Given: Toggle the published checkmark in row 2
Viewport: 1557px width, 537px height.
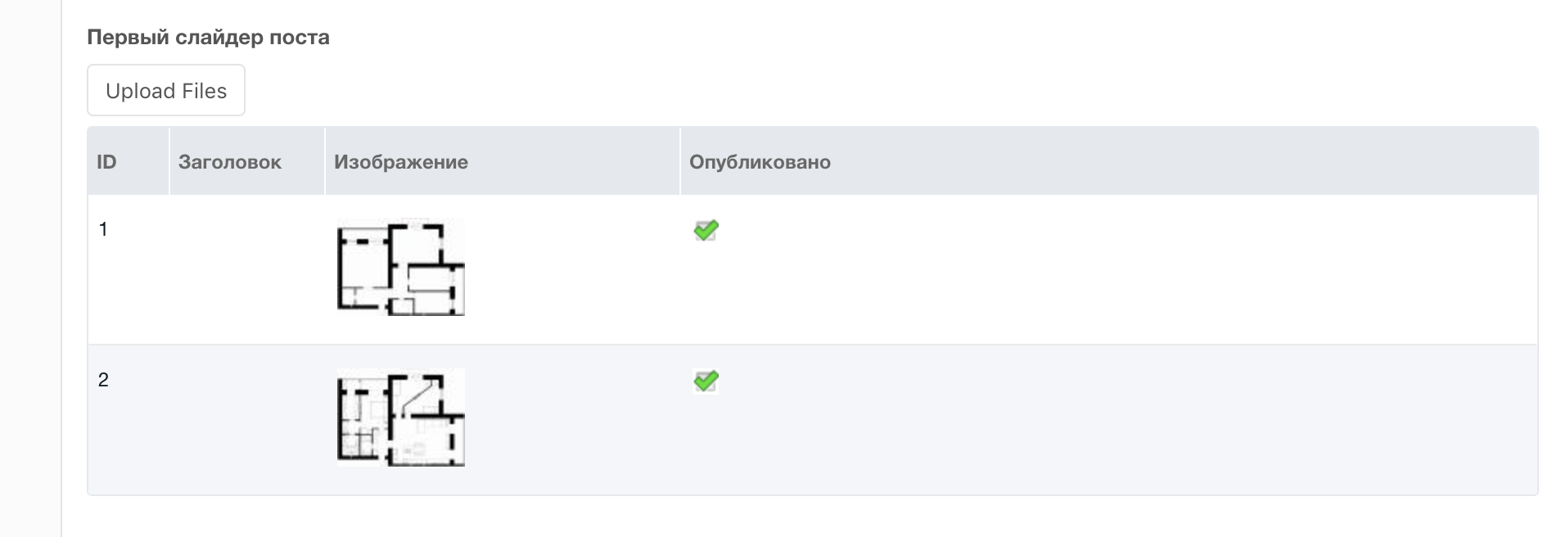Looking at the screenshot, I should click(x=706, y=381).
